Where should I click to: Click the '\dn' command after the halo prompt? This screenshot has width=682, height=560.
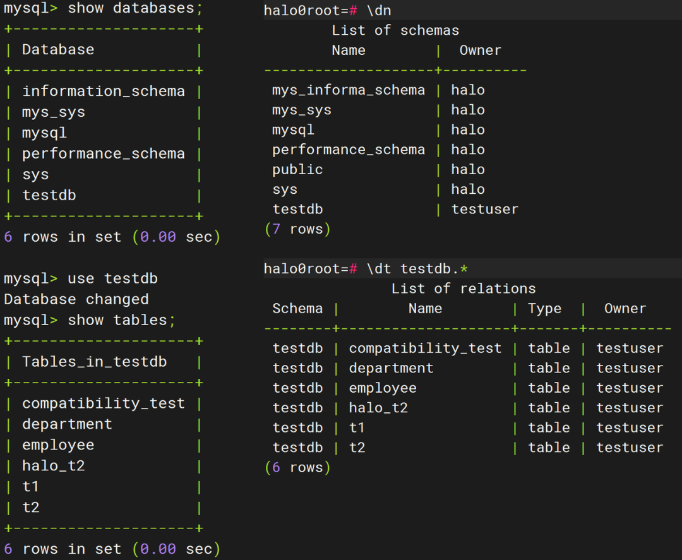(x=379, y=10)
